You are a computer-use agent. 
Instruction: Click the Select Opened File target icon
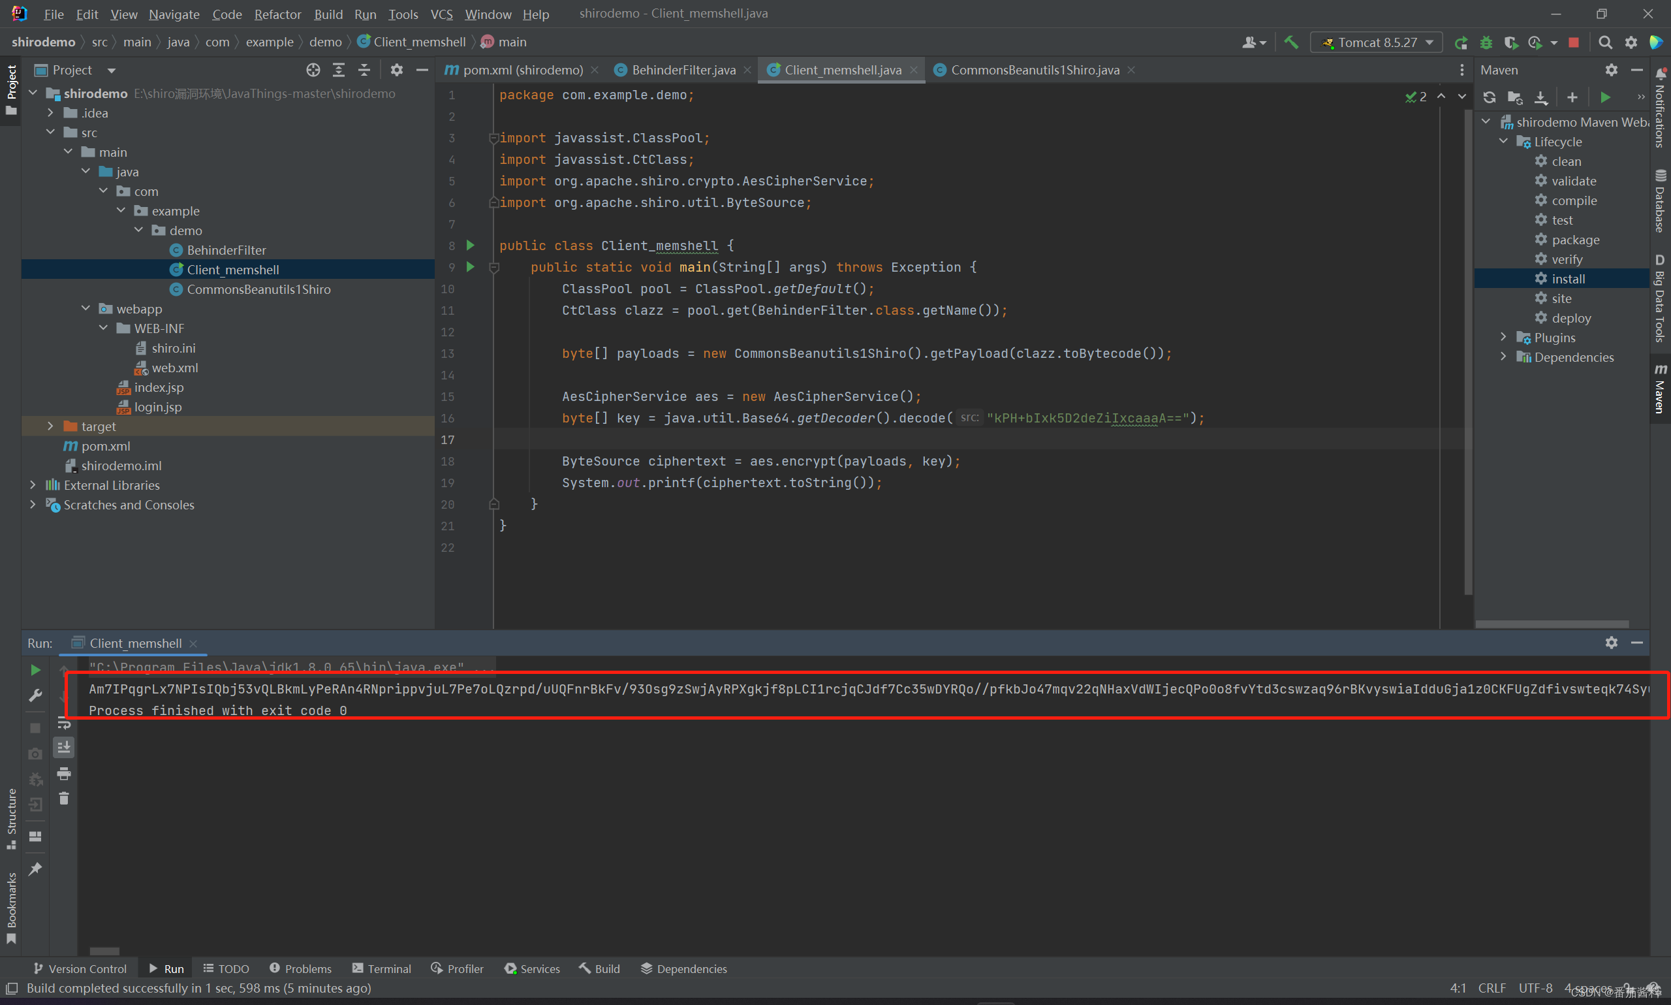point(313,70)
